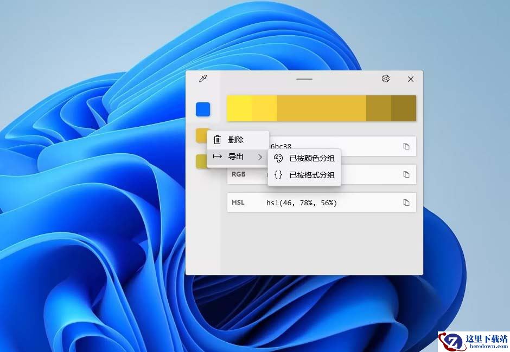Select the blue color in history

(x=203, y=109)
